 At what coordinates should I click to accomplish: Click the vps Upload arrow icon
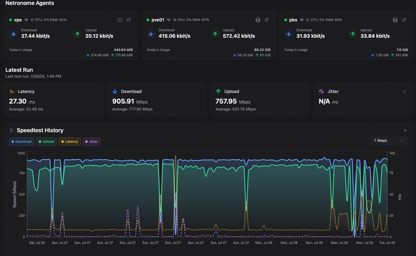click(78, 34)
